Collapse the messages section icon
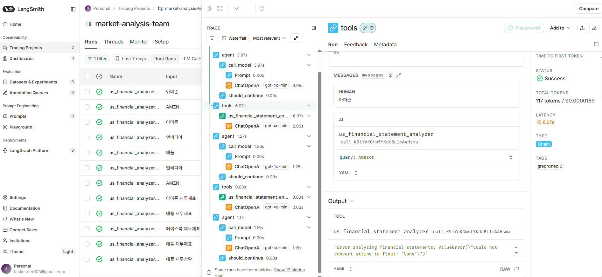 pos(399,75)
